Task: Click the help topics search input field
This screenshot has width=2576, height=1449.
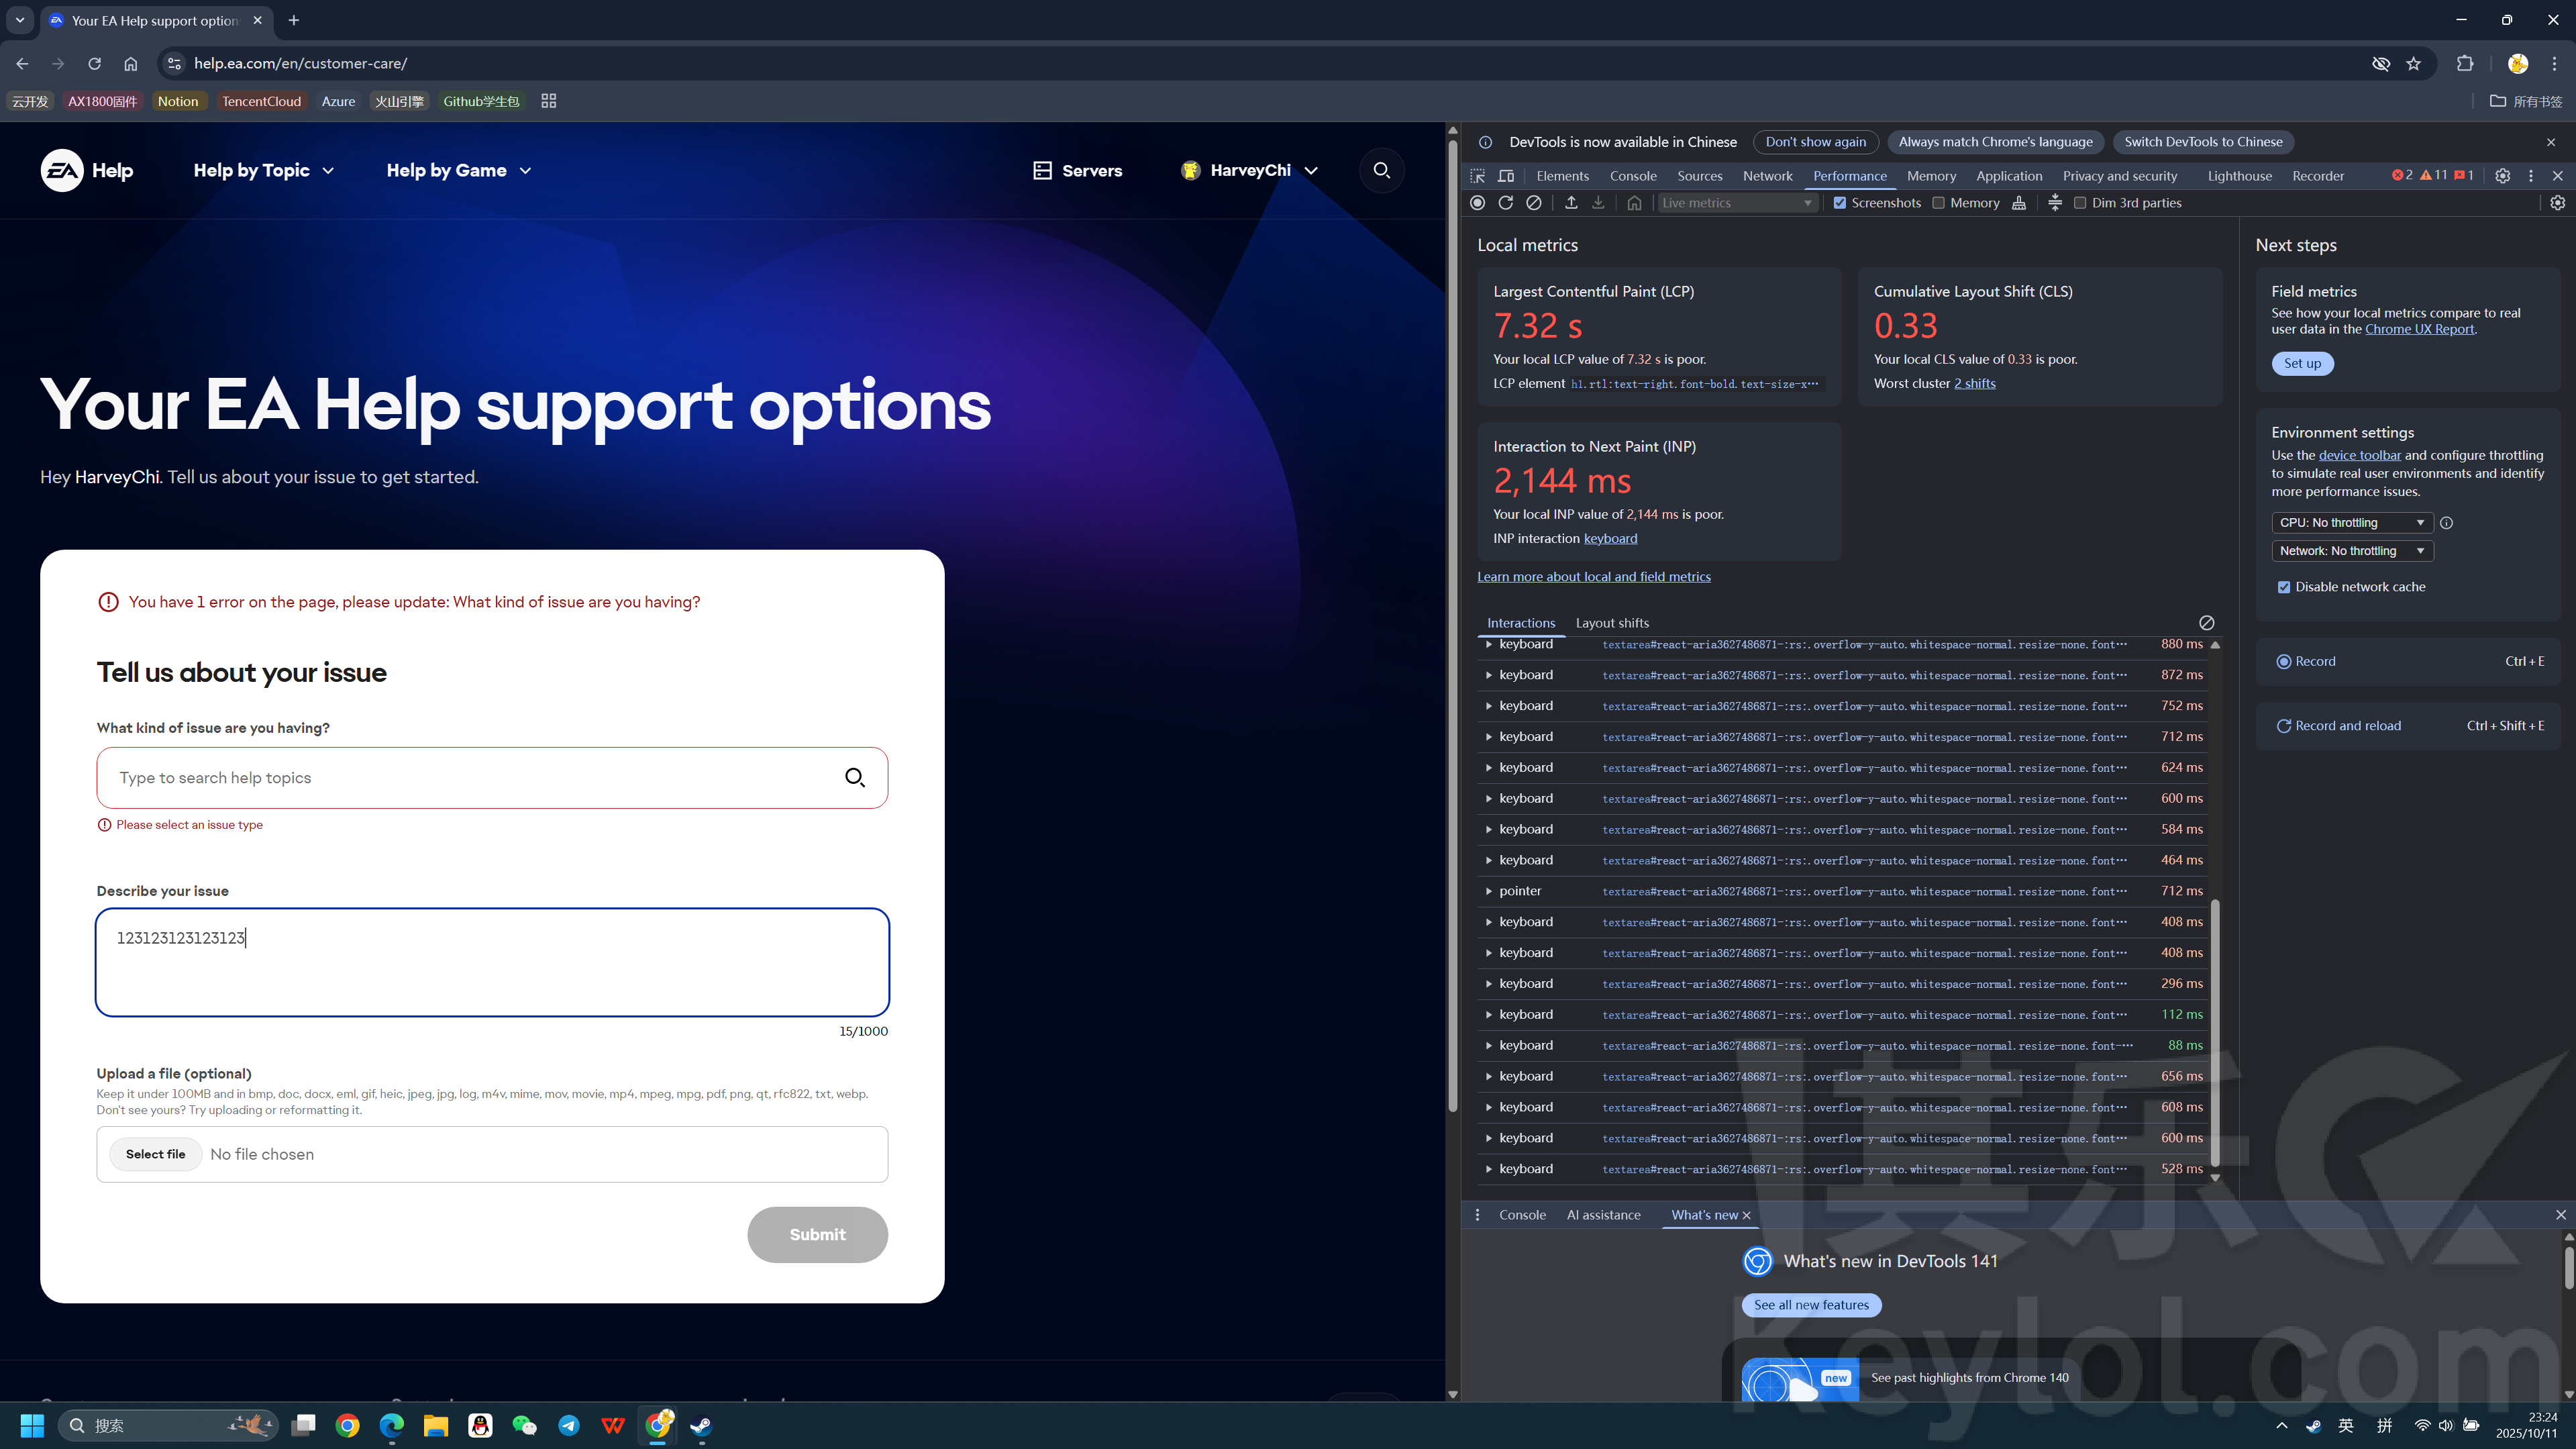Action: point(470,778)
